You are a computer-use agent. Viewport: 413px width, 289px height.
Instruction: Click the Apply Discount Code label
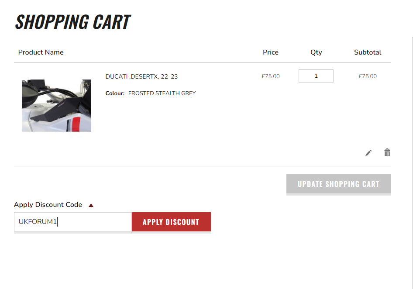point(48,204)
